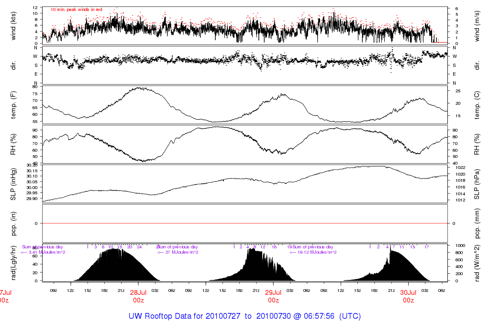The width and height of the screenshot is (490, 335).
Task: Click the "UW Rooftop Data for 20100727" title
Action: (x=184, y=316)
